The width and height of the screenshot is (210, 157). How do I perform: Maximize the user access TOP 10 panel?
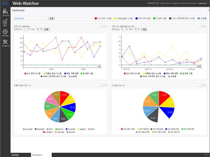click(102, 85)
